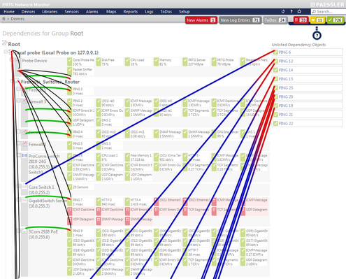The image size is (346, 279).
Task: Click the status check icon beside PING 14
Action: 275,70
